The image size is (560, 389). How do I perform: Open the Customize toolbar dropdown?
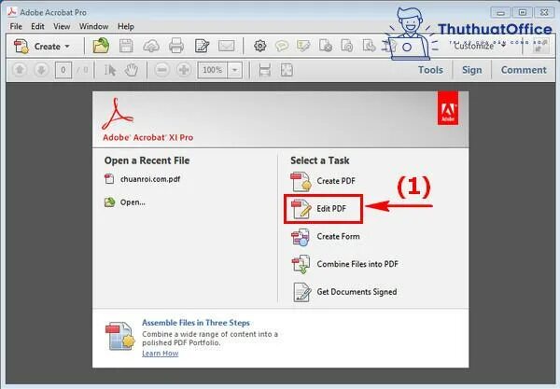click(x=480, y=46)
